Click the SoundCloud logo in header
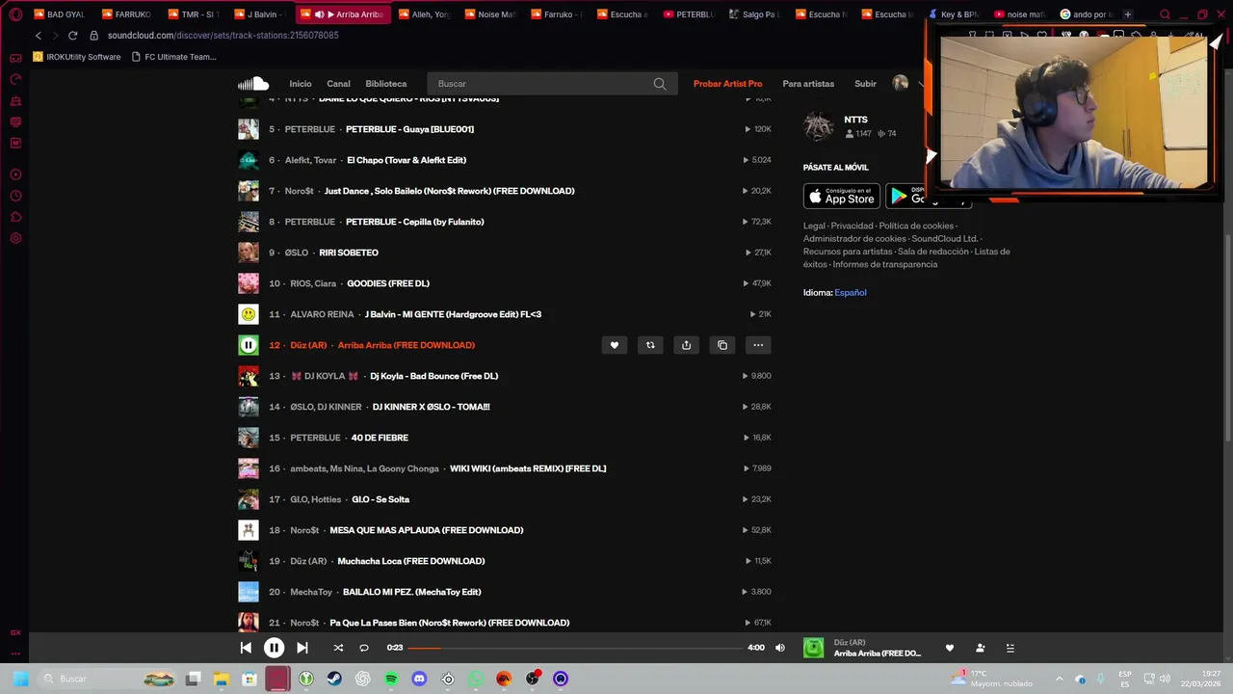 click(x=253, y=84)
